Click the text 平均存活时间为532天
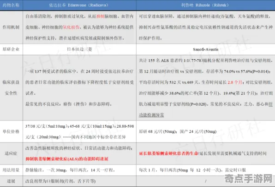275x187 pixels. (x=160, y=82)
